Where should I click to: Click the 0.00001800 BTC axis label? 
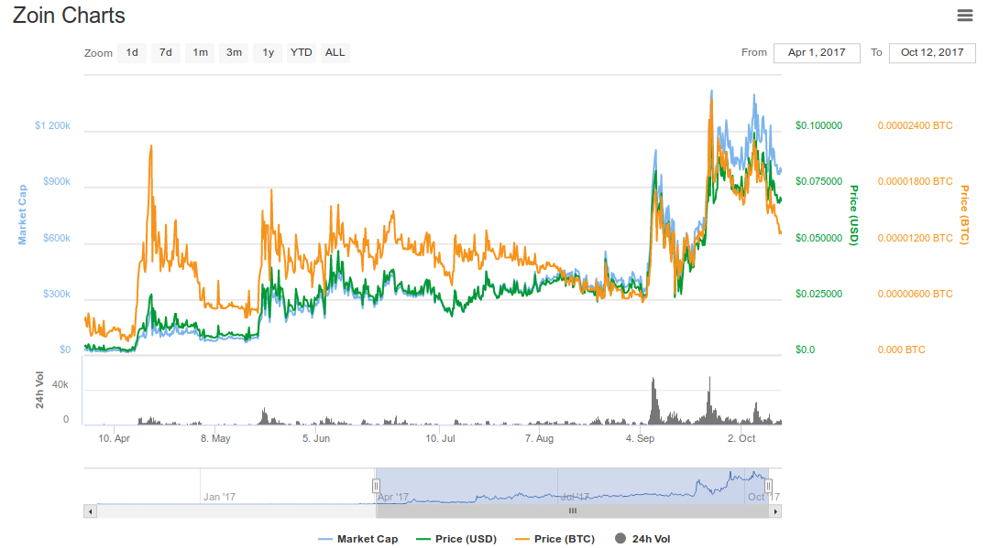click(x=915, y=182)
